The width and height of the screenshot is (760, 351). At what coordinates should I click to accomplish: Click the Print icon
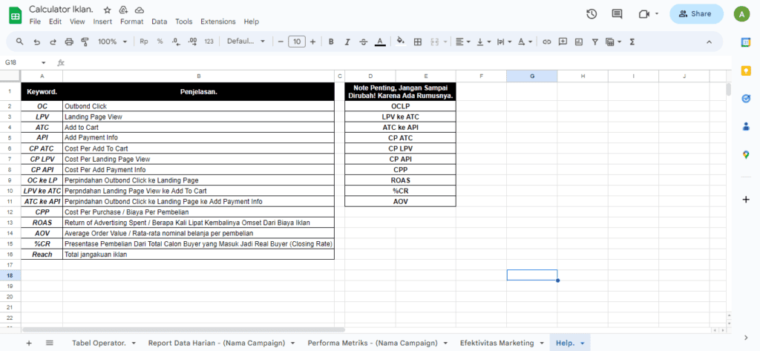(x=69, y=42)
